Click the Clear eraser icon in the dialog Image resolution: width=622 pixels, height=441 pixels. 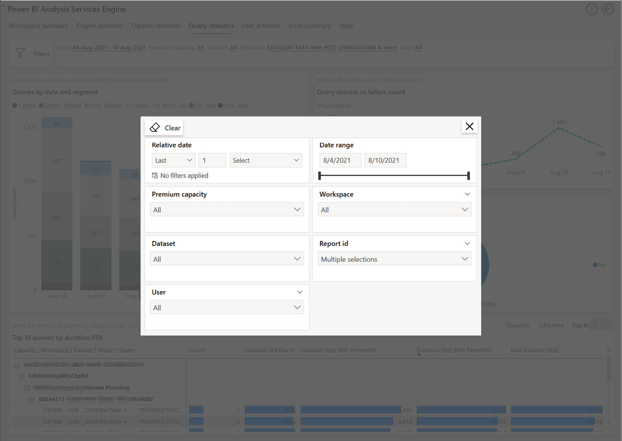155,127
